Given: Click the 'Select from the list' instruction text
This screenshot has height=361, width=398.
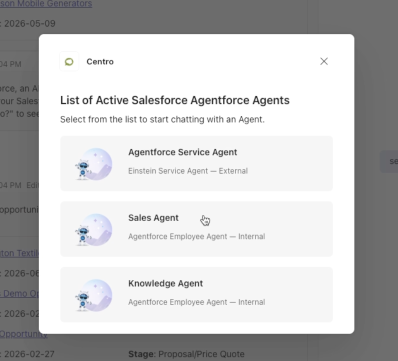Looking at the screenshot, I should click(162, 119).
